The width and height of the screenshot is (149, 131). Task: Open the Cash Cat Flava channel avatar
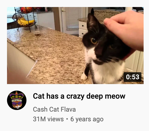(x=17, y=100)
